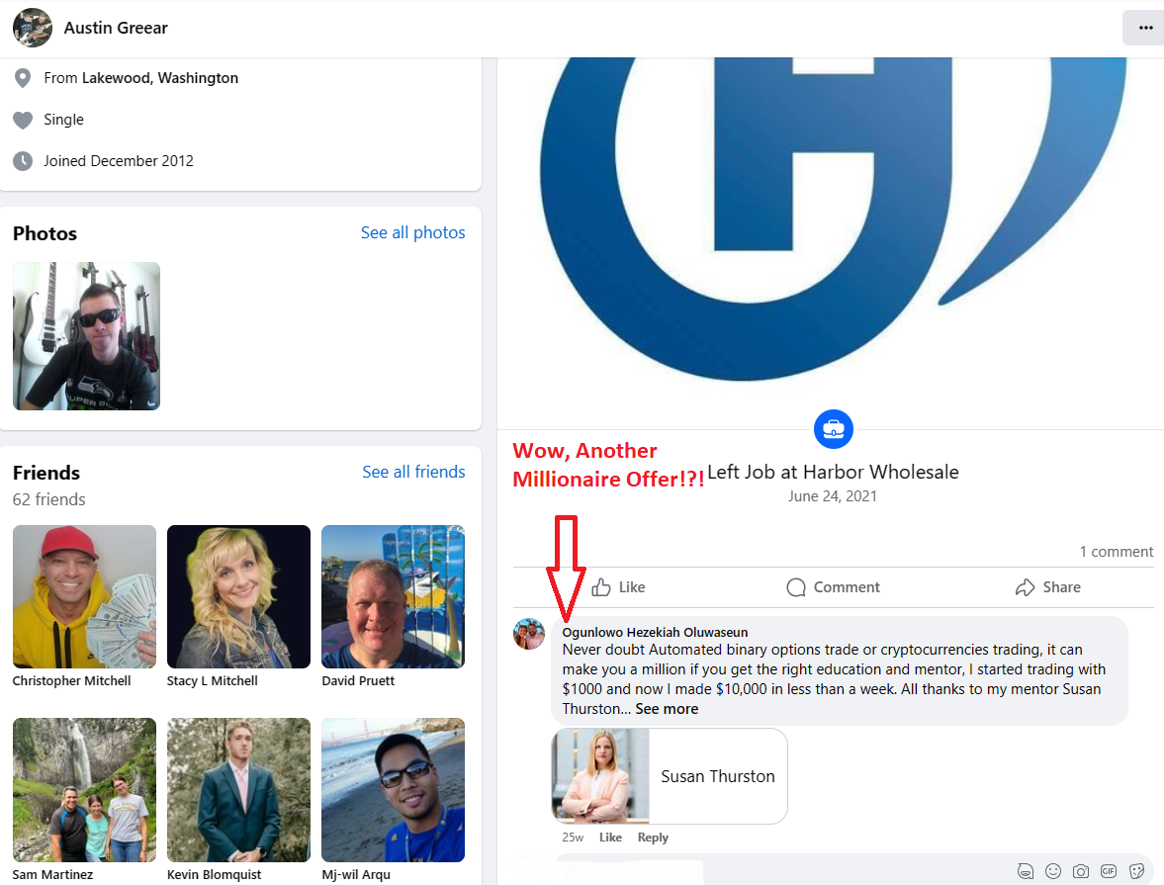Open the Susan Thurston card photo
Screen dimensions: 1164x885
pyautogui.click(x=601, y=776)
